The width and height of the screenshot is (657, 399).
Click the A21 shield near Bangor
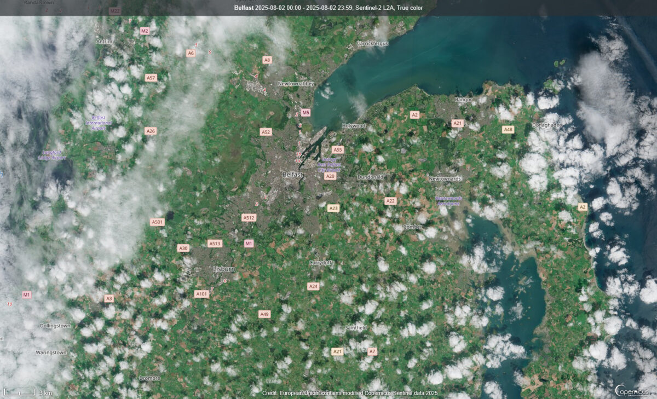(x=457, y=123)
